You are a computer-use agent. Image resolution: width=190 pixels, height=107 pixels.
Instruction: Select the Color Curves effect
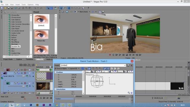tap(16, 26)
